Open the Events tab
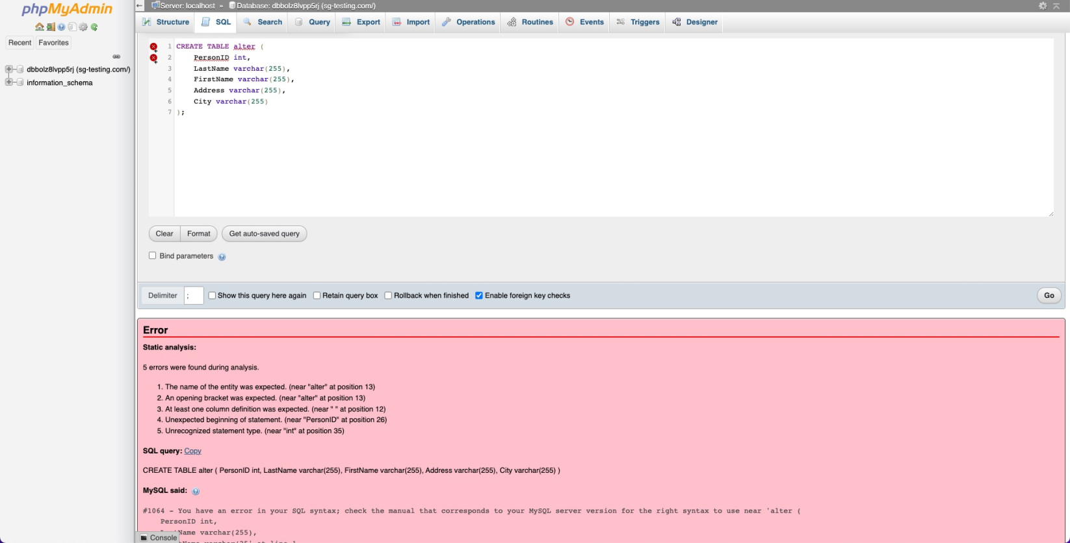The image size is (1070, 543). pyautogui.click(x=585, y=22)
